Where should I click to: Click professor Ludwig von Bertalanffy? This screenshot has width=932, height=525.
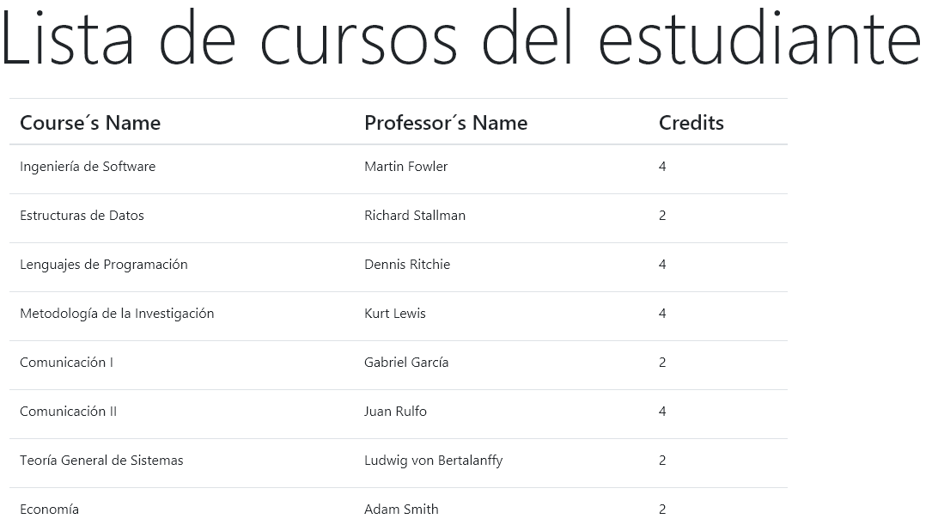tap(433, 461)
